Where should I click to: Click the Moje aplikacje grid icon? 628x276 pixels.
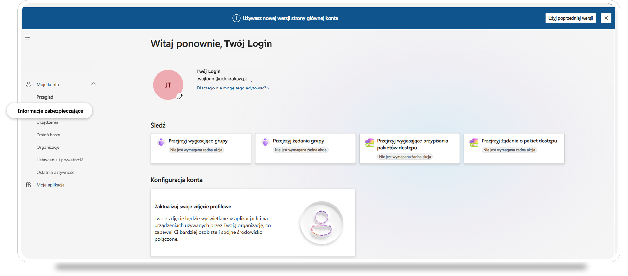[29, 185]
